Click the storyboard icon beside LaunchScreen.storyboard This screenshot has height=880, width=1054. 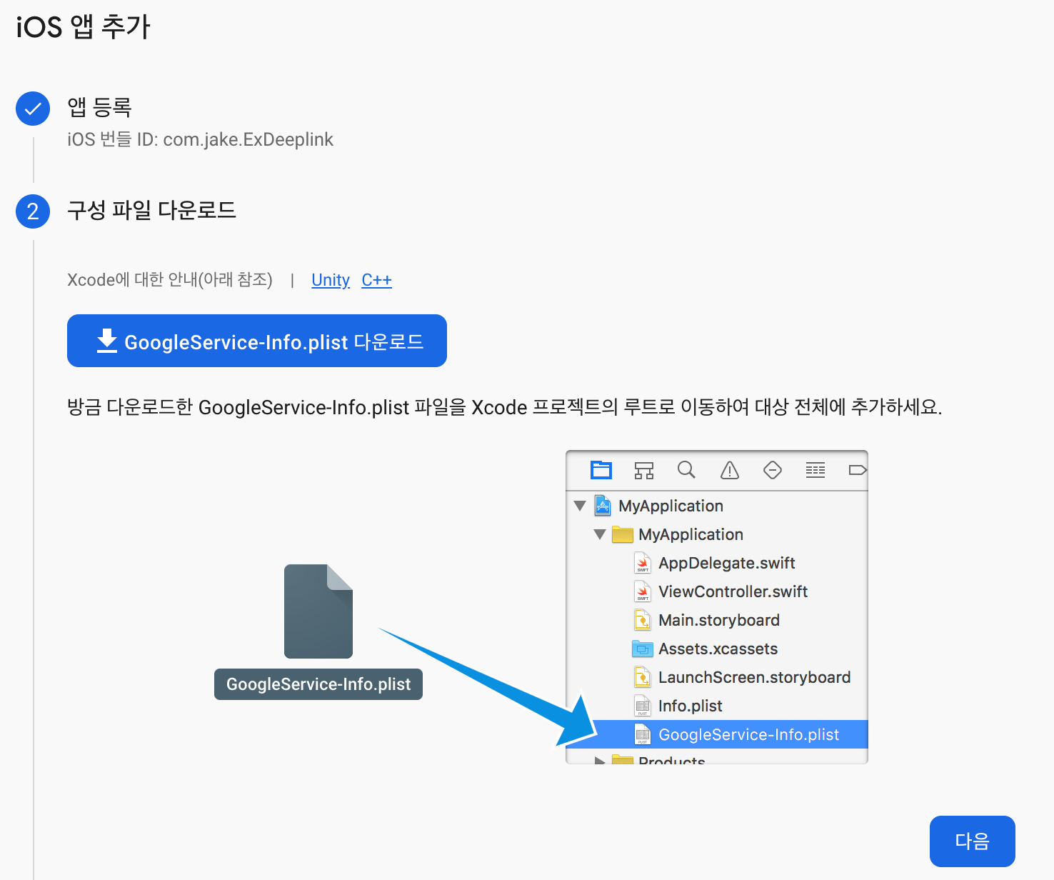(643, 677)
